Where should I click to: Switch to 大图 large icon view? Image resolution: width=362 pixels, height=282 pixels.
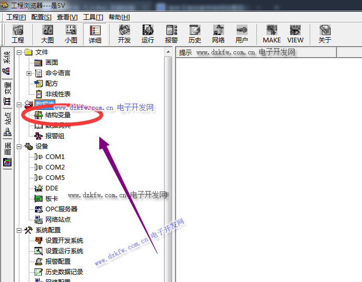pyautogui.click(x=48, y=34)
